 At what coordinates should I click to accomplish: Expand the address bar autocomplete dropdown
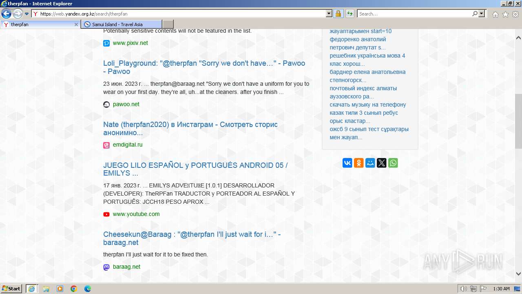(329, 13)
